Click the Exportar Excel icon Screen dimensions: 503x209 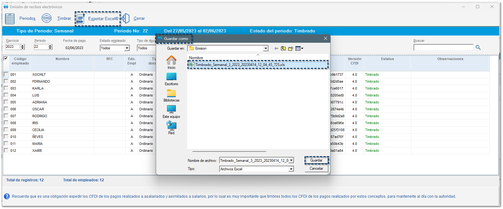point(80,19)
